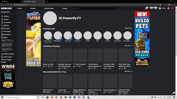Click the WW84 event banner
This screenshot has width=177, height=99.
point(8,68)
